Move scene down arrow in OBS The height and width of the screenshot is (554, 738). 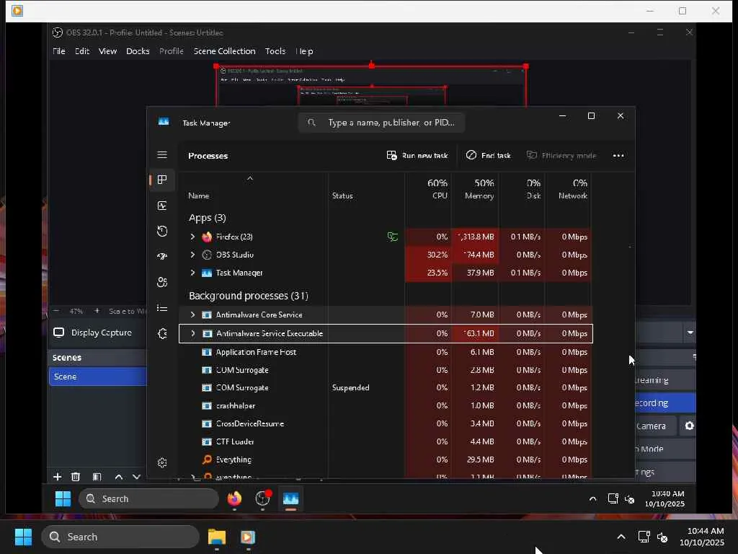(136, 477)
